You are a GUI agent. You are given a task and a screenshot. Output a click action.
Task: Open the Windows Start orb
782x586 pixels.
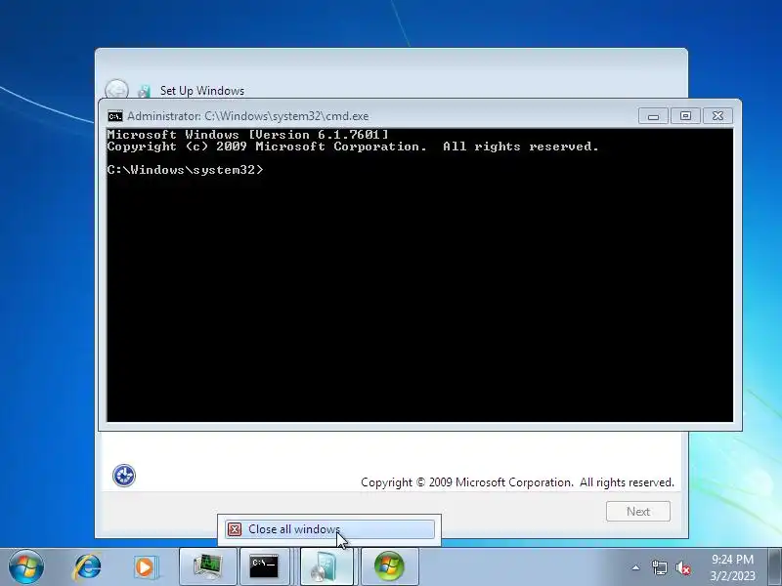[x=26, y=566]
